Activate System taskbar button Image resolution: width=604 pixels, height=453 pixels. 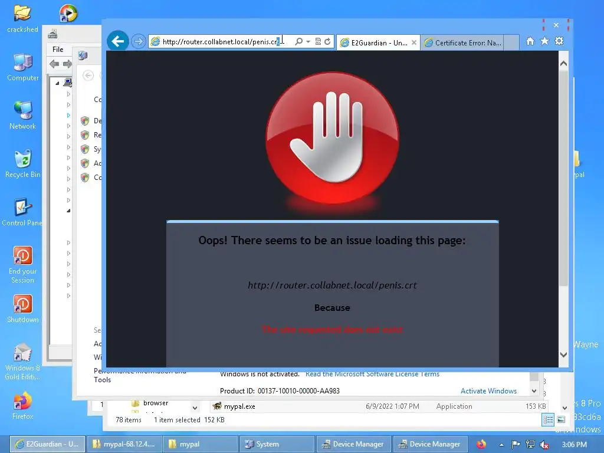coord(277,444)
